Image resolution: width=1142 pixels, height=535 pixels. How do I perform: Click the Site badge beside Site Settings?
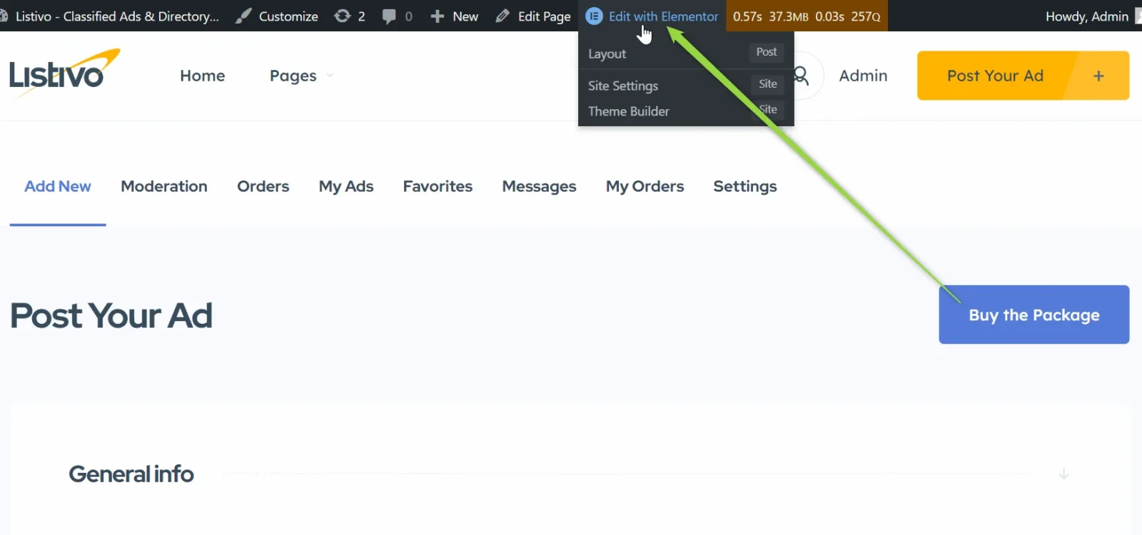[768, 84]
